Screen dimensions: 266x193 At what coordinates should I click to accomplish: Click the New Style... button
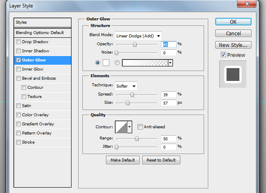[233, 45]
